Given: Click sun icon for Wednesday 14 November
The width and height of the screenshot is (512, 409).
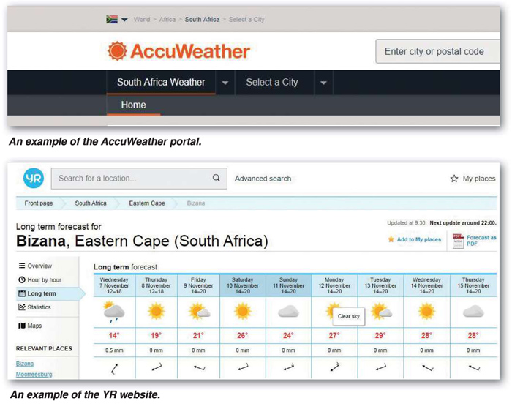Looking at the screenshot, I should pos(426,311).
